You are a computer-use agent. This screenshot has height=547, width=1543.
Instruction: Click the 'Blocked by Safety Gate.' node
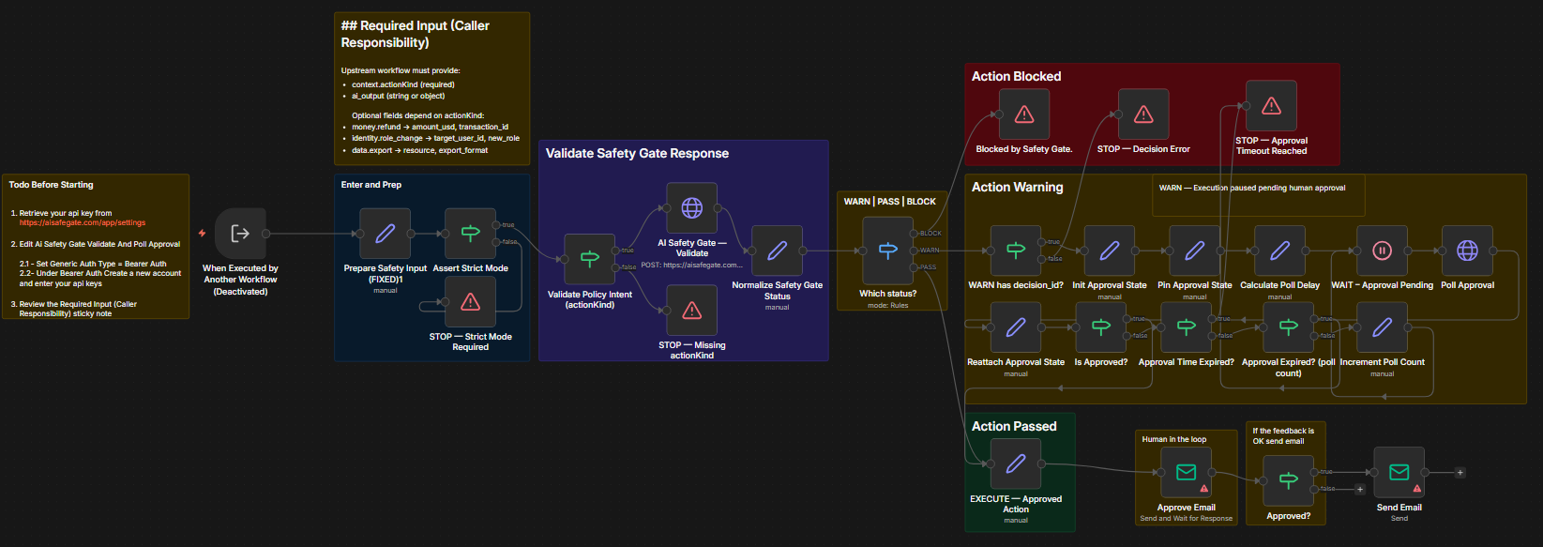[x=1024, y=114]
